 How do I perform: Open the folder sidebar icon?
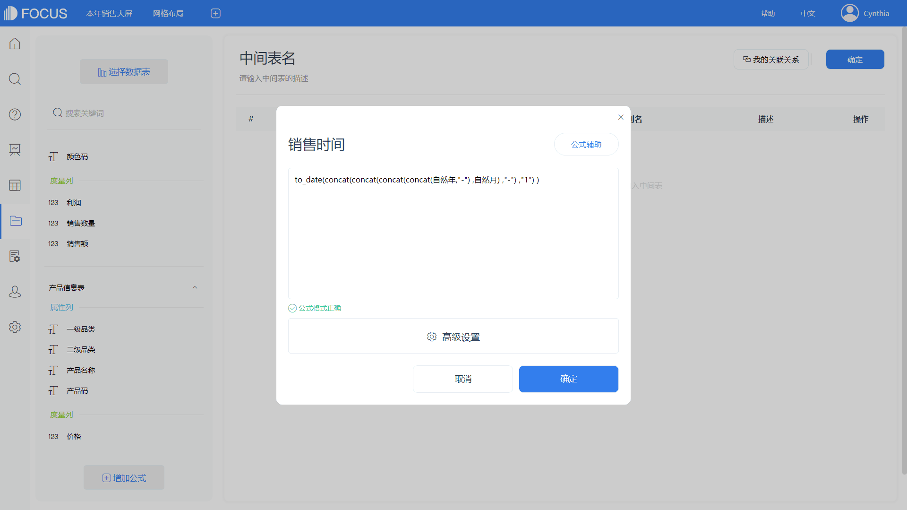coord(16,221)
